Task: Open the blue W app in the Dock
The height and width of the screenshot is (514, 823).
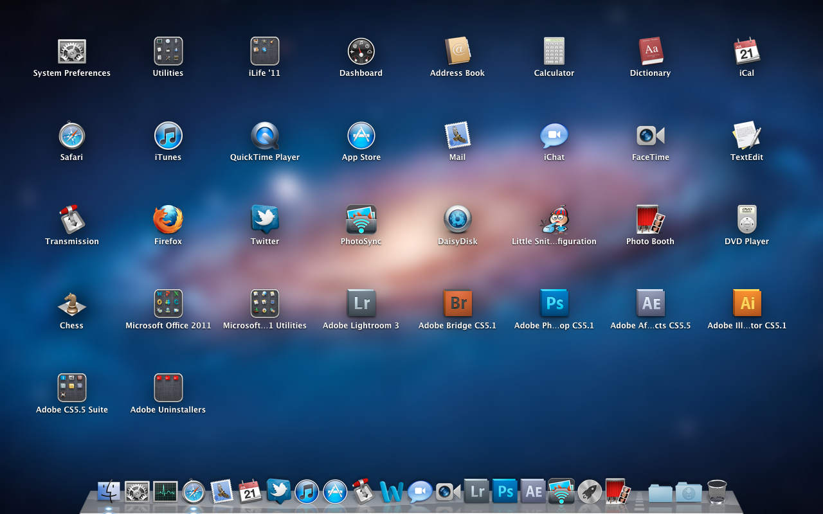Action: [x=392, y=492]
